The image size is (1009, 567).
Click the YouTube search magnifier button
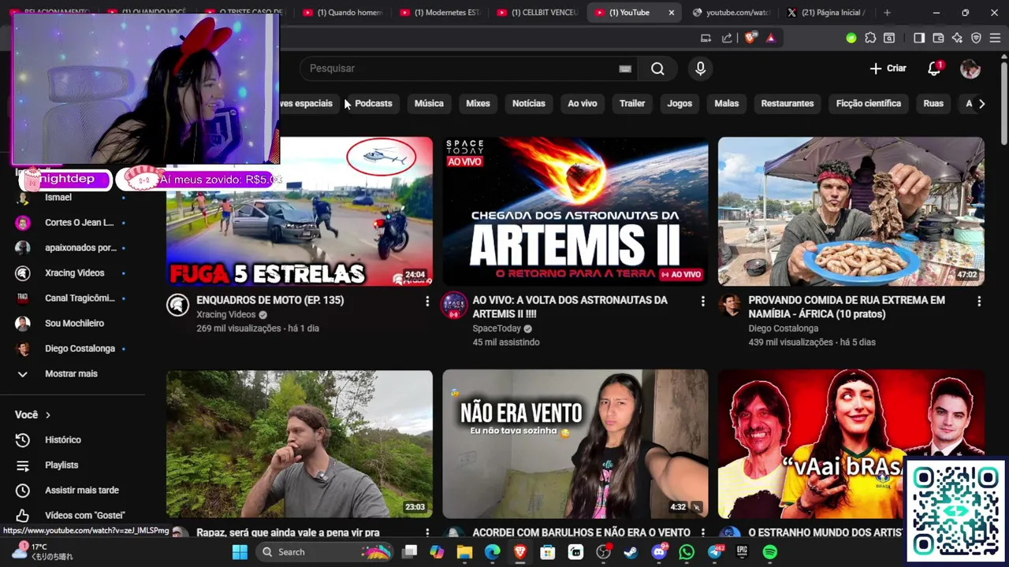[x=657, y=69]
